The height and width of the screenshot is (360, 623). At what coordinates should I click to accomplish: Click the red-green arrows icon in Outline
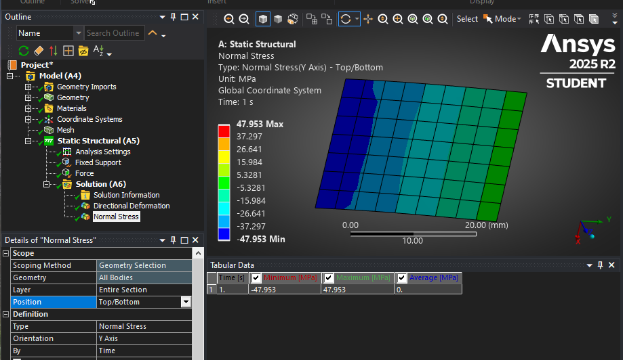[x=54, y=51]
